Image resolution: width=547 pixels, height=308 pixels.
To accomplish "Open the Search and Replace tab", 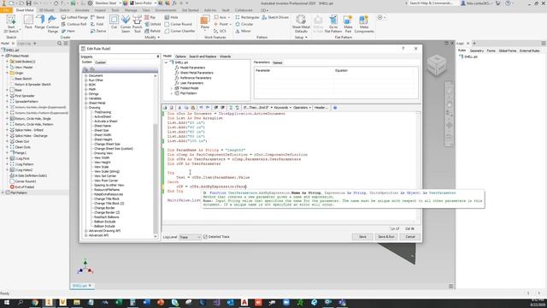I will (x=203, y=56).
